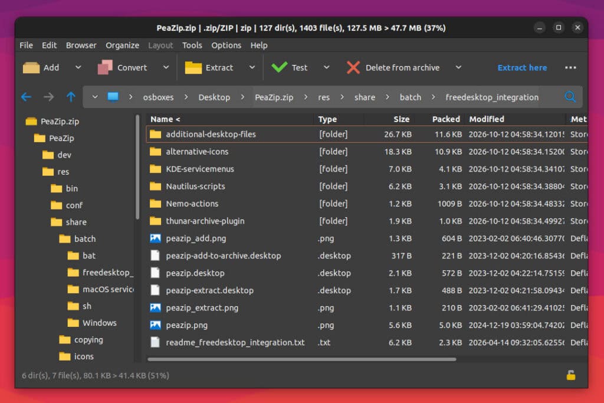Click the Add archive box icon
This screenshot has width=604, height=403.
[x=31, y=68]
